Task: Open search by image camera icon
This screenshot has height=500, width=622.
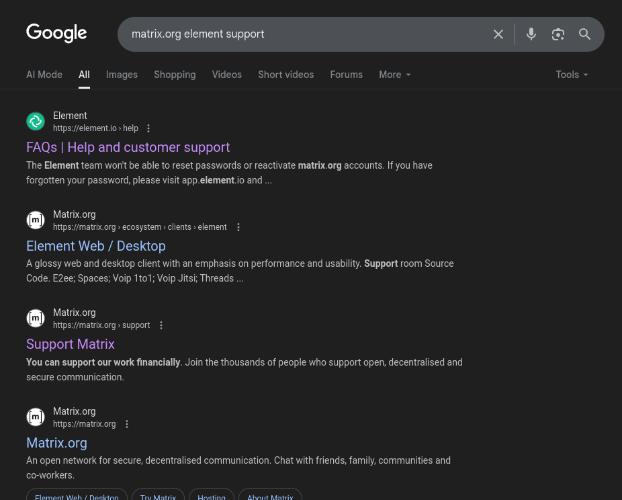Action: (x=558, y=34)
